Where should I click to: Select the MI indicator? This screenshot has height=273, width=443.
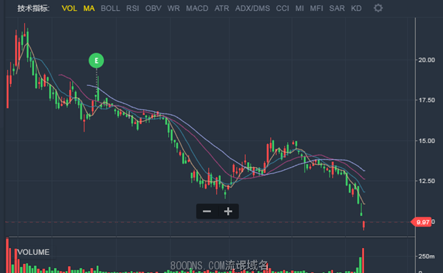(x=300, y=8)
